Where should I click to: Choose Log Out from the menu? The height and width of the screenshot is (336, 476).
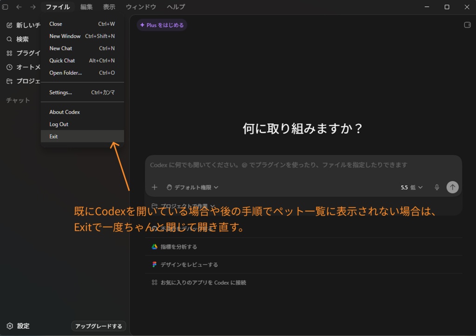tap(82, 124)
